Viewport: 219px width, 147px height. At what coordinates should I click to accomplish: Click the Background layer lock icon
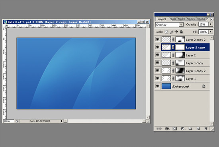click(x=203, y=86)
